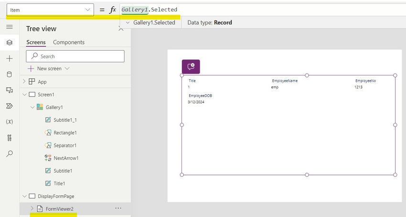Click the DisplayFormPage screen icon
Image resolution: width=406 pixels, height=217 pixels.
point(32,196)
